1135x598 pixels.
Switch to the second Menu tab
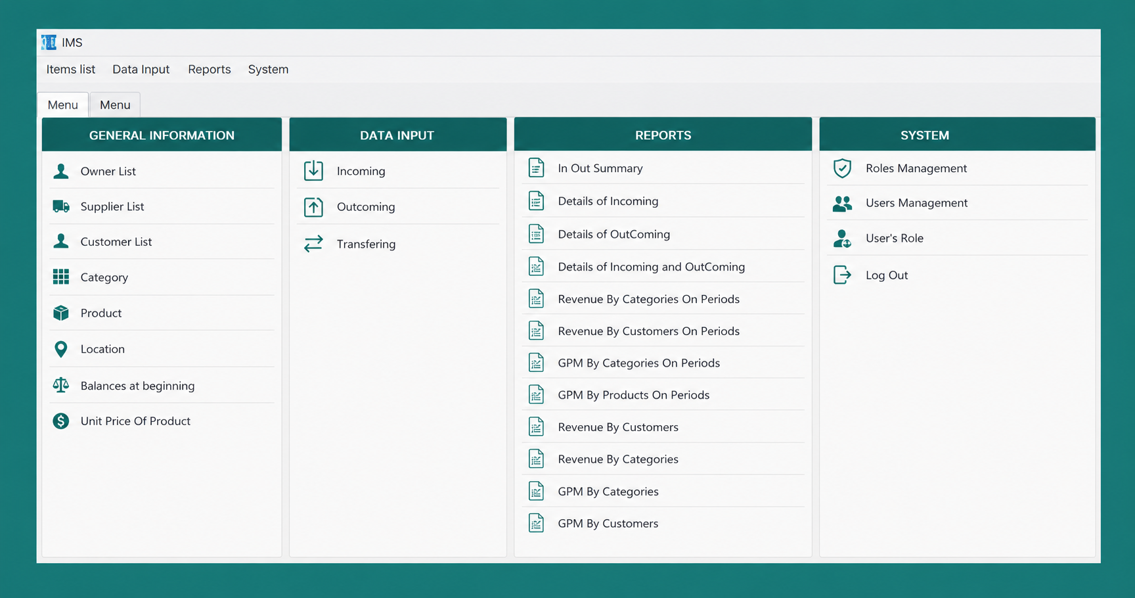click(115, 104)
